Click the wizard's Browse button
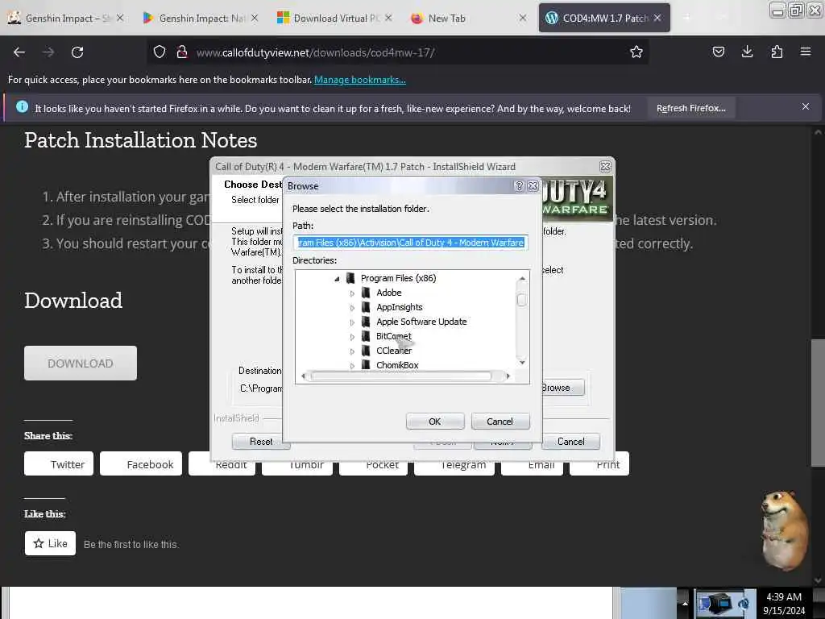This screenshot has width=825, height=619. click(x=562, y=388)
